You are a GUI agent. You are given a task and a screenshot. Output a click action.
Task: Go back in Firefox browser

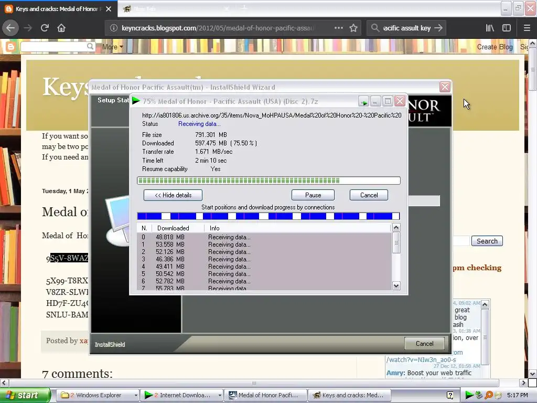point(10,28)
